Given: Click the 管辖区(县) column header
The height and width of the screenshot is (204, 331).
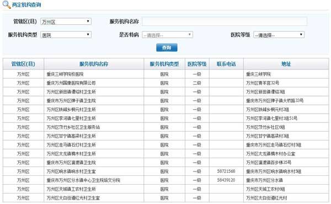Looking at the screenshot, I should (x=23, y=64).
